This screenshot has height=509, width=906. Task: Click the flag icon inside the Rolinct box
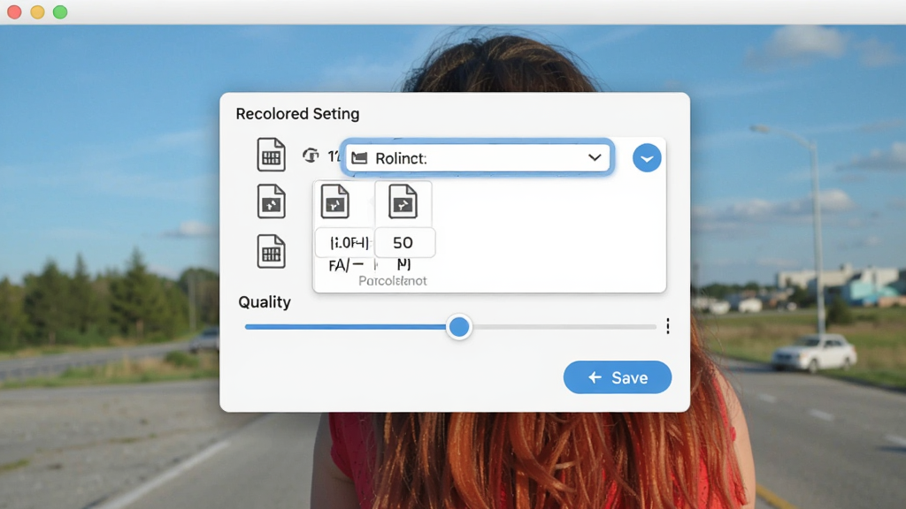click(x=359, y=158)
